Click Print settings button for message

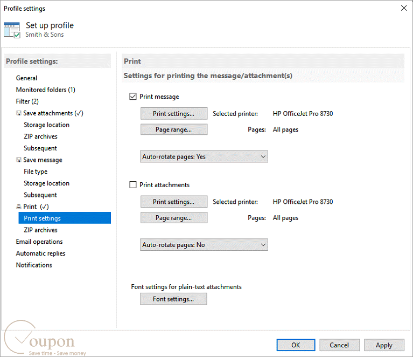click(174, 113)
